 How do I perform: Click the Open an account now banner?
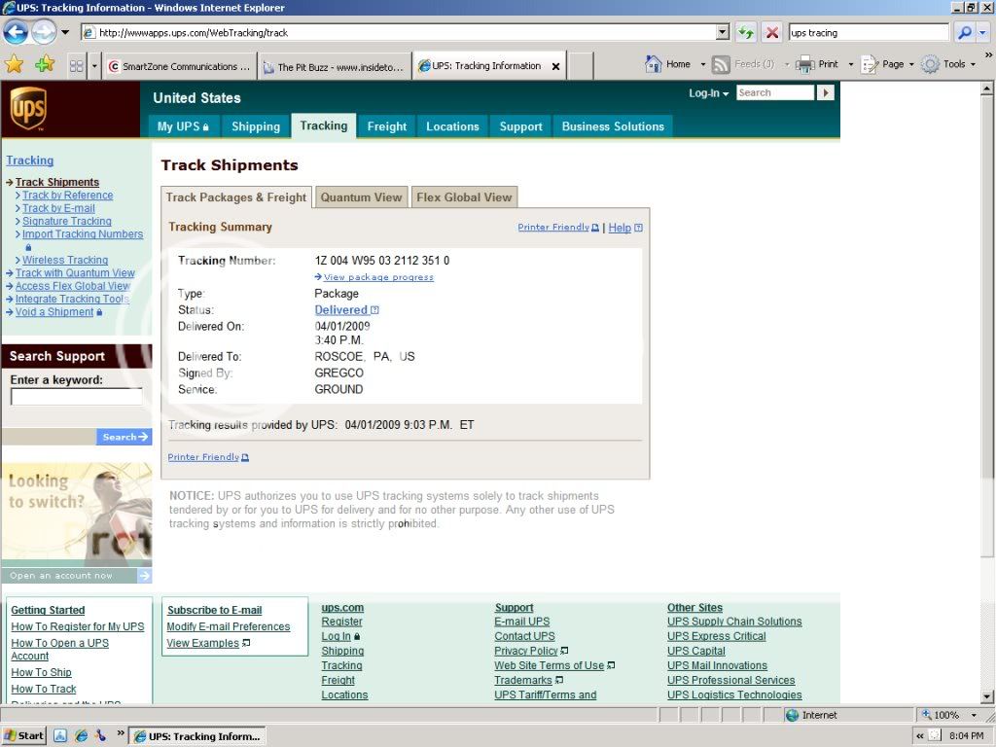pos(77,576)
